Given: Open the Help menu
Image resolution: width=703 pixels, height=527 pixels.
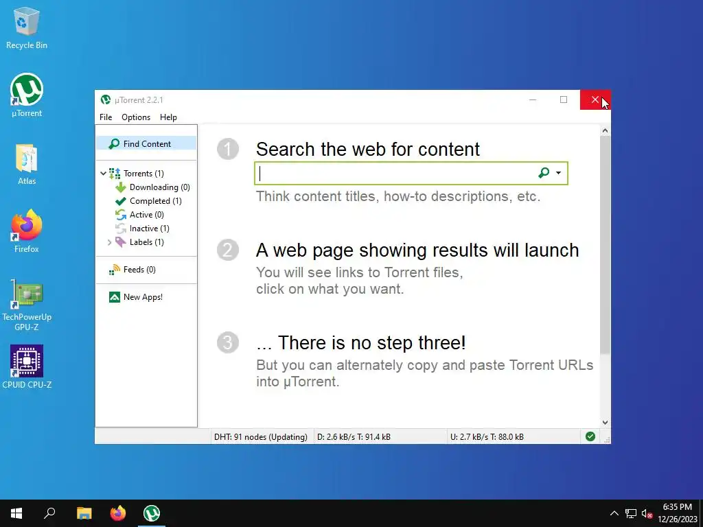Looking at the screenshot, I should click(x=168, y=117).
